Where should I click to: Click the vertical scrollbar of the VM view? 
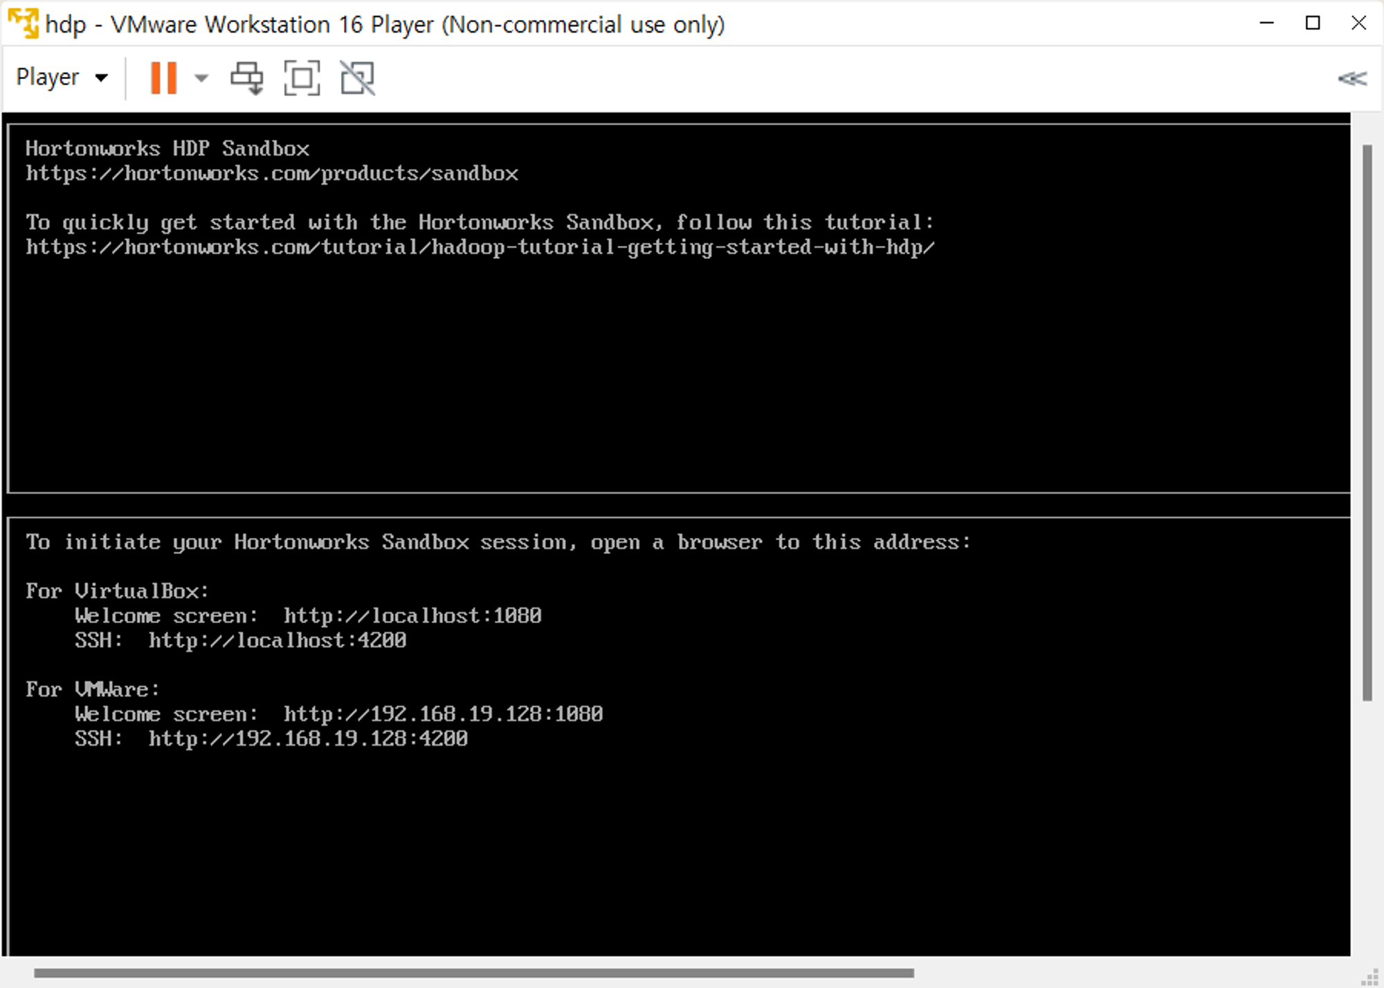tap(1367, 422)
